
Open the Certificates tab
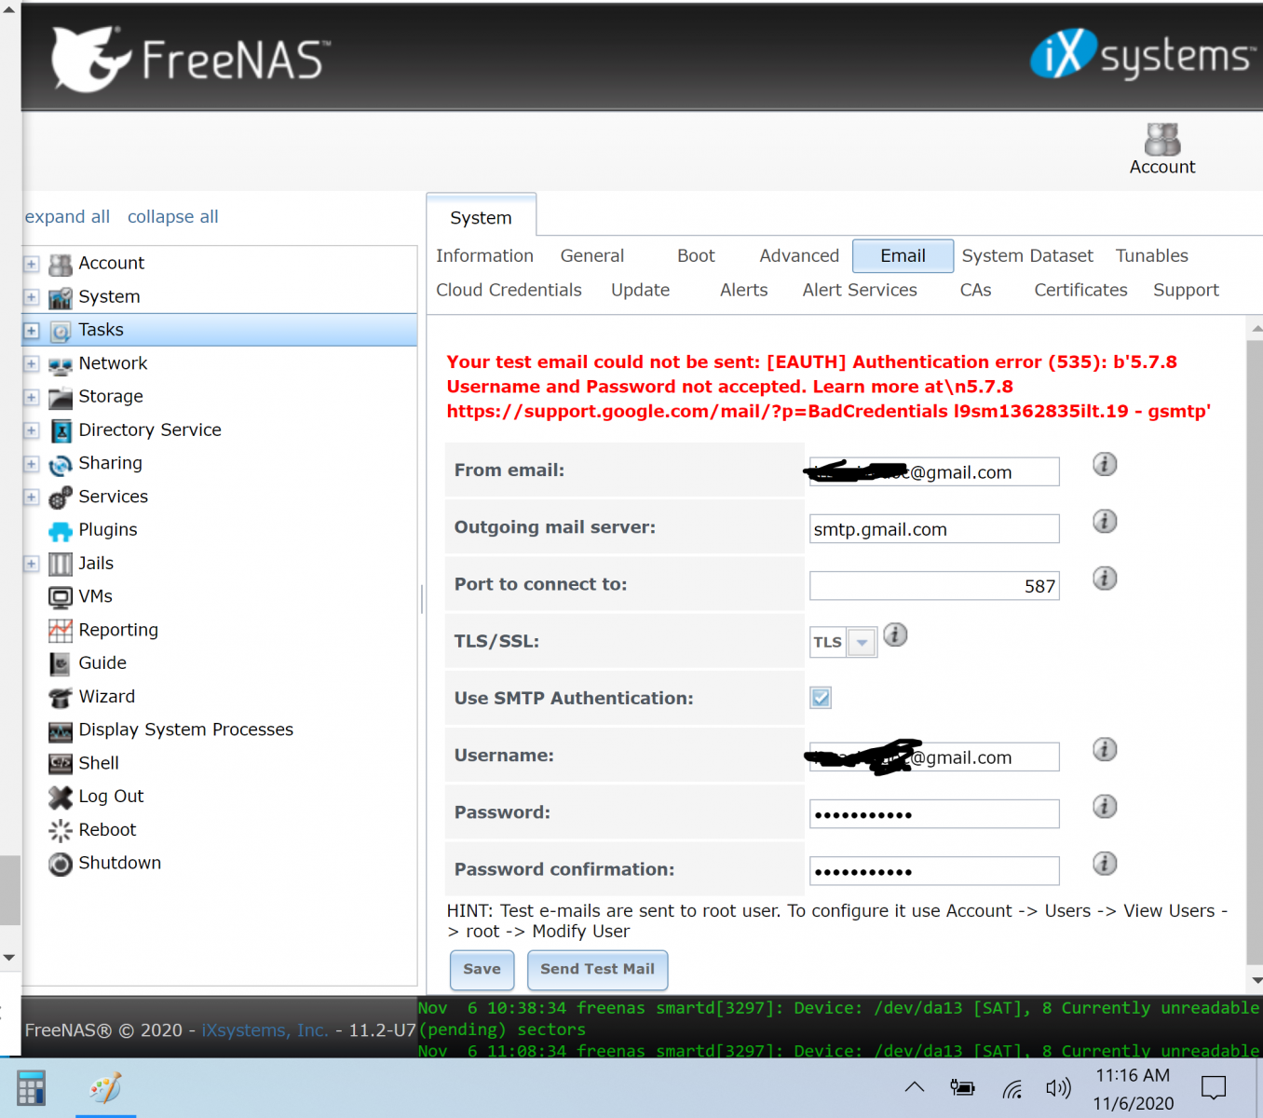1080,290
